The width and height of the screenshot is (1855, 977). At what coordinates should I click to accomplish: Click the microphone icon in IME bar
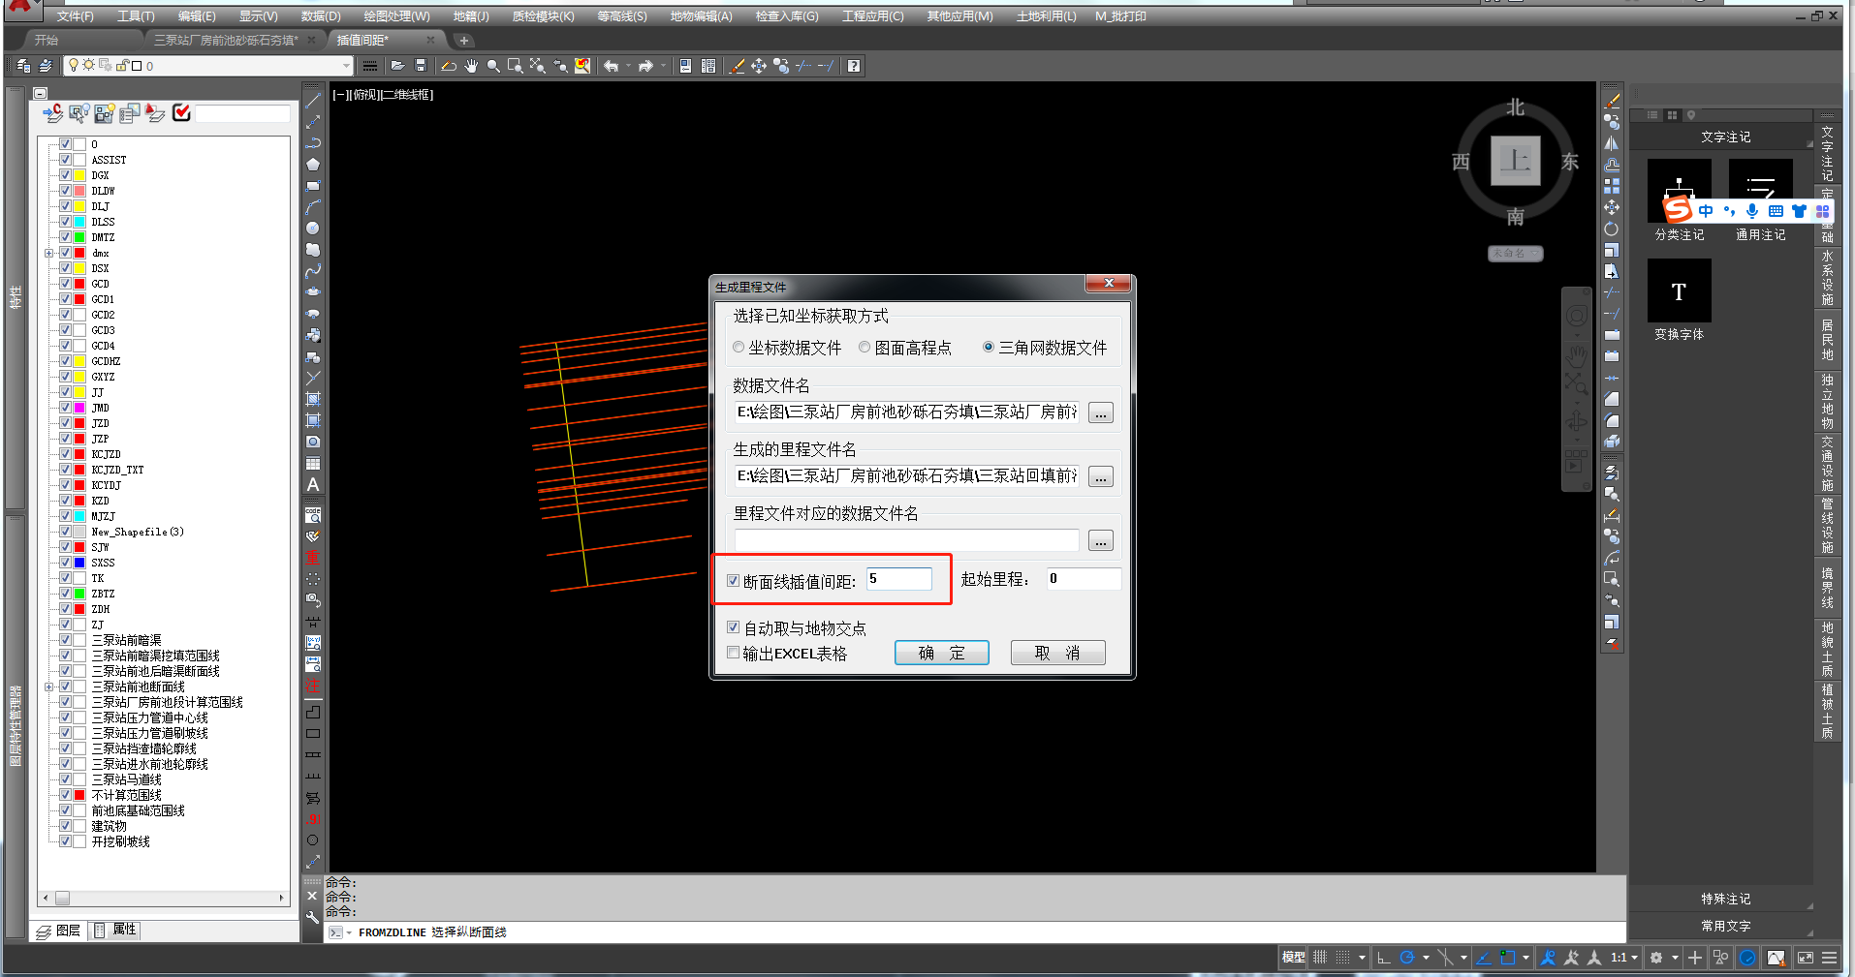1752,211
